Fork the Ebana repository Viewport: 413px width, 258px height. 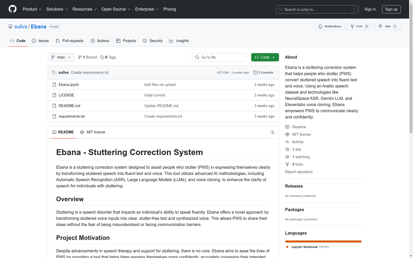point(360,26)
